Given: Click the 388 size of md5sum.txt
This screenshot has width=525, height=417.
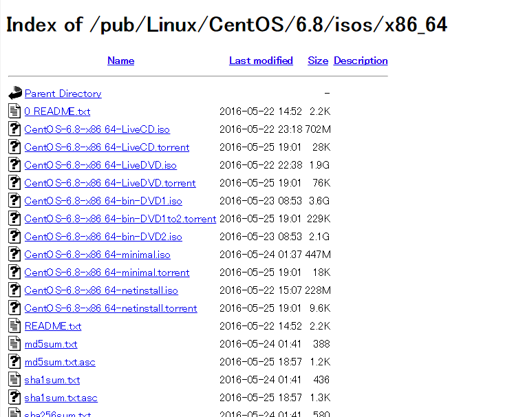Looking at the screenshot, I should point(321,343).
